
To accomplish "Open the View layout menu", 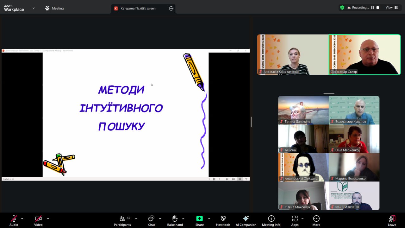I will click(x=392, y=8).
